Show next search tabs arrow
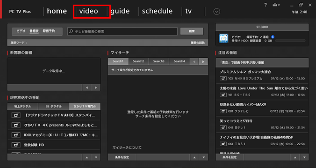This screenshot has width=316, height=168. (203, 61)
